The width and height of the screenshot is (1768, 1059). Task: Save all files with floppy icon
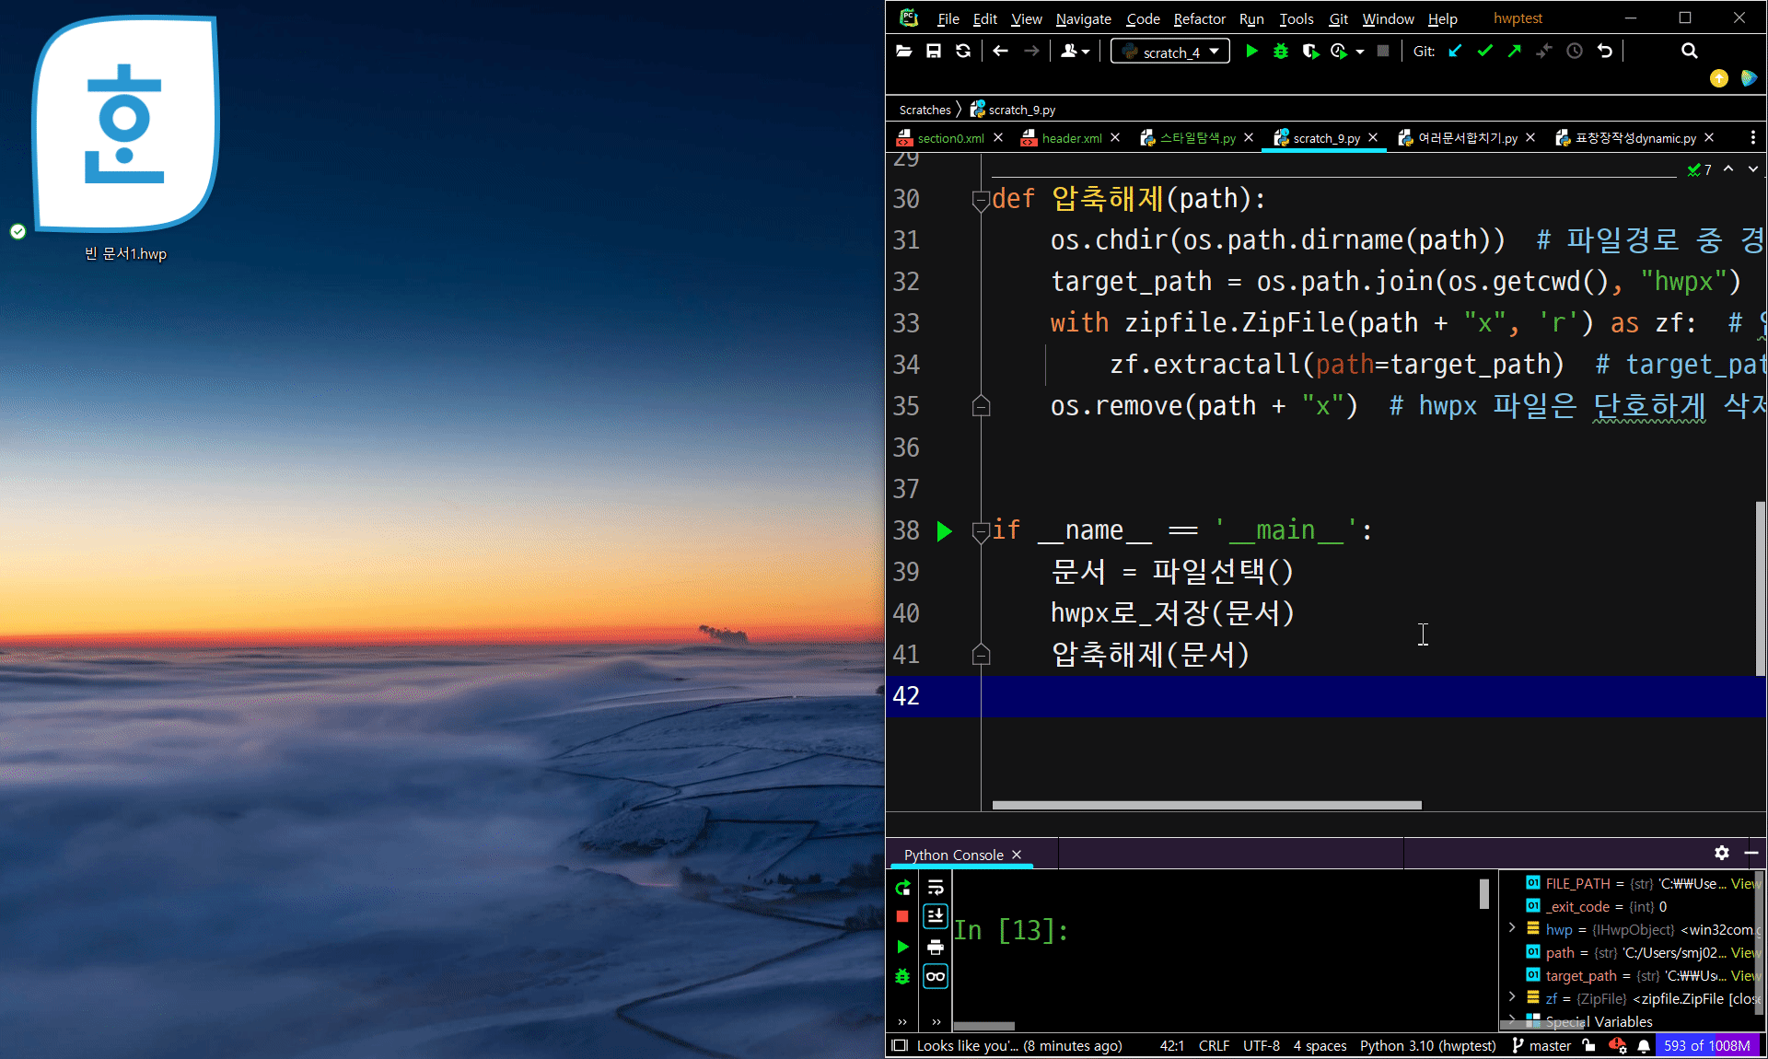point(934,52)
